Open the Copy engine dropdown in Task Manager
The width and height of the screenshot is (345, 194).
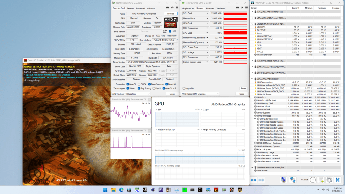(x=201, y=109)
